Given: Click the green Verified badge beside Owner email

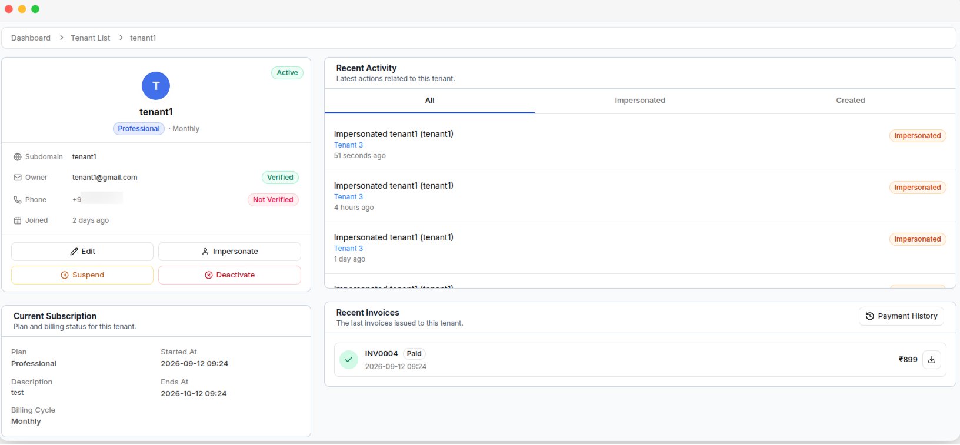Looking at the screenshot, I should (280, 178).
